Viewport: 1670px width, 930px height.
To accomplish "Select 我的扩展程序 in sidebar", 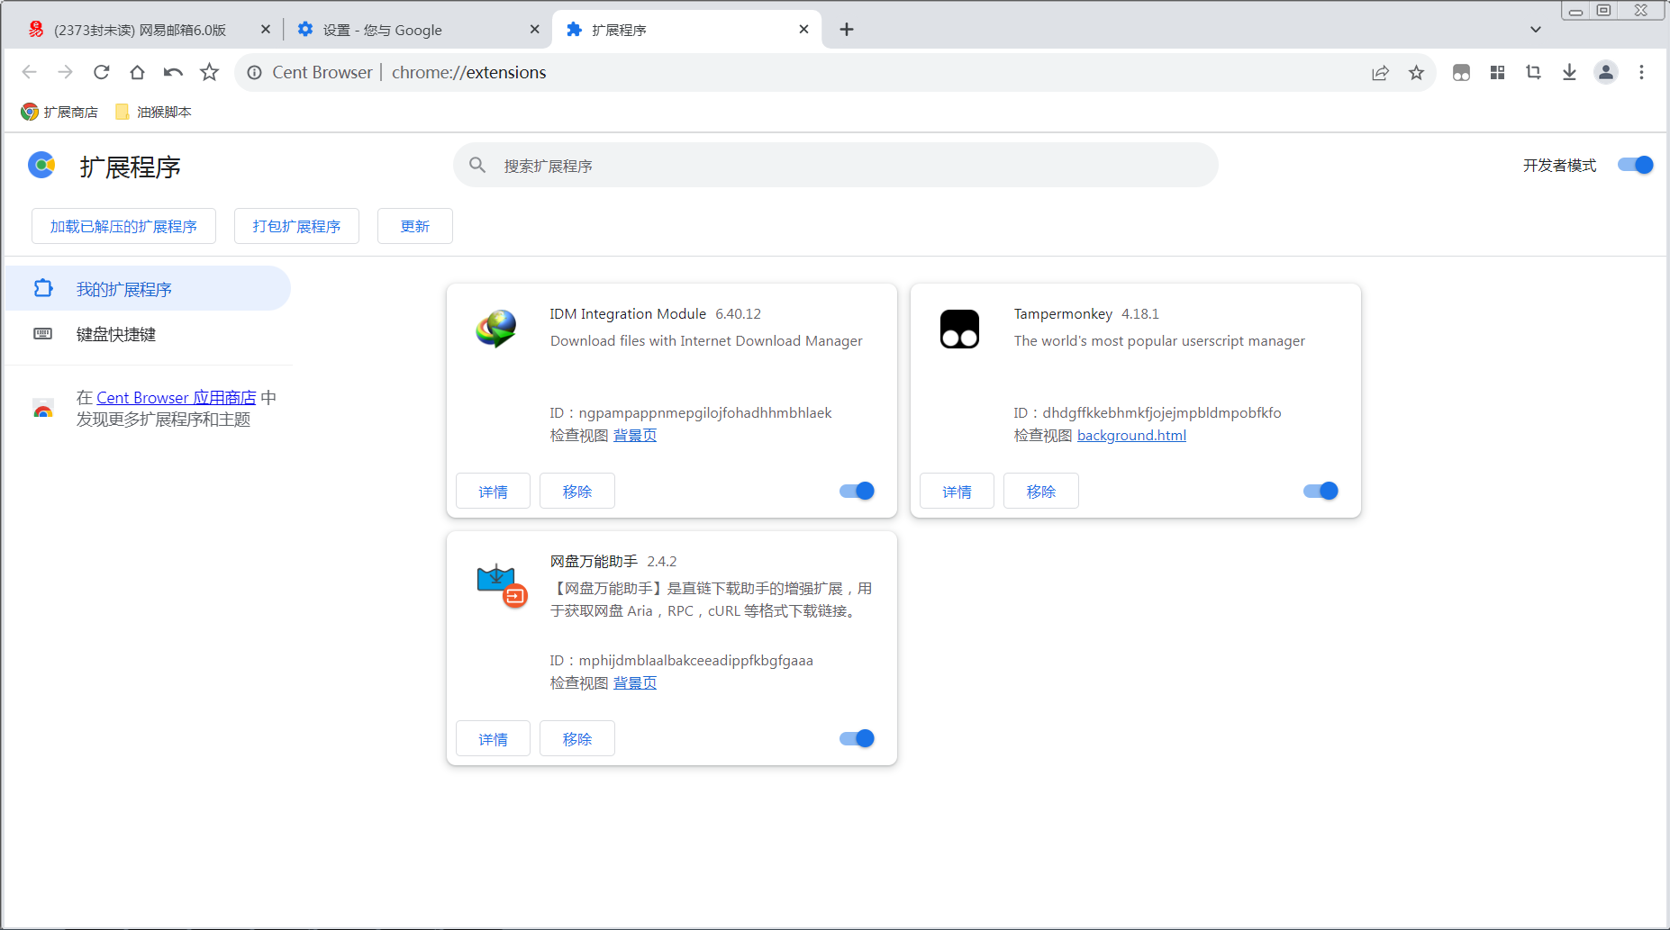I will click(x=148, y=288).
